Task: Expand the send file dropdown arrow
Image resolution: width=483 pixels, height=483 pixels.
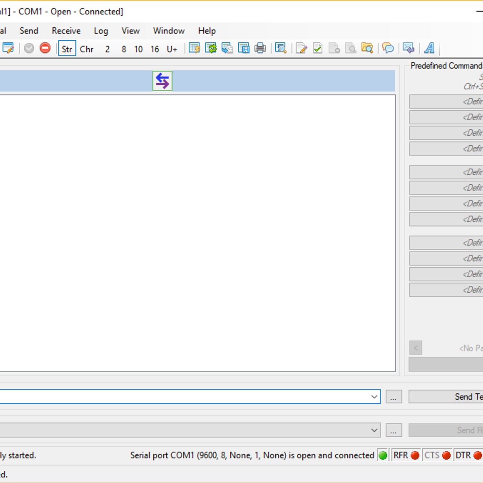Action: [374, 430]
